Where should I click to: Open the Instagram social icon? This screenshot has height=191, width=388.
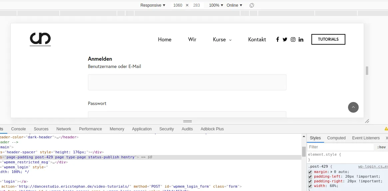(293, 39)
